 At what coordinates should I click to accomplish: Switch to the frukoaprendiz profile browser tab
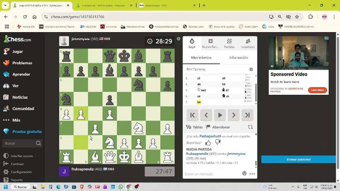click(104, 5)
